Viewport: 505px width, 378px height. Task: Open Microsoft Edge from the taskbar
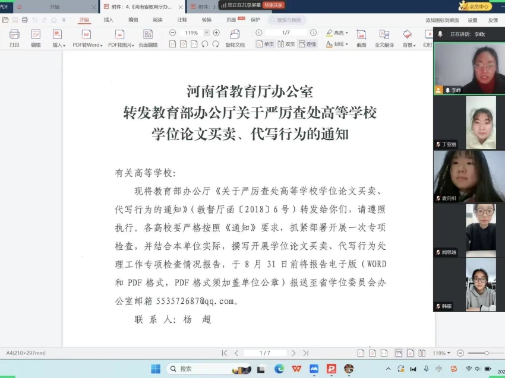point(279,369)
